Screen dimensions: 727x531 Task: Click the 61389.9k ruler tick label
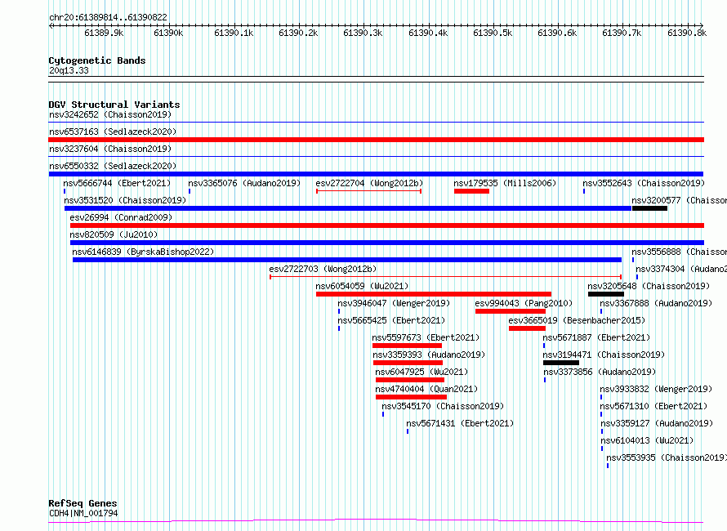(x=104, y=33)
